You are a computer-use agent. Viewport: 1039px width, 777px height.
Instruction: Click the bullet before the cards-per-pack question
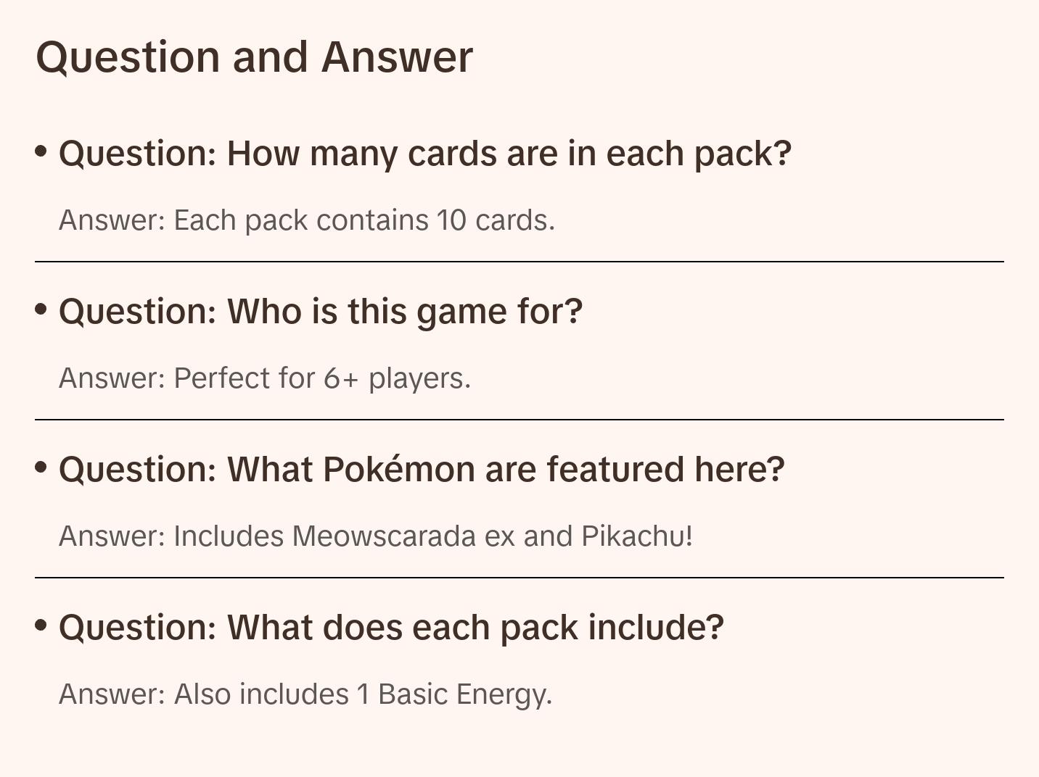41,151
